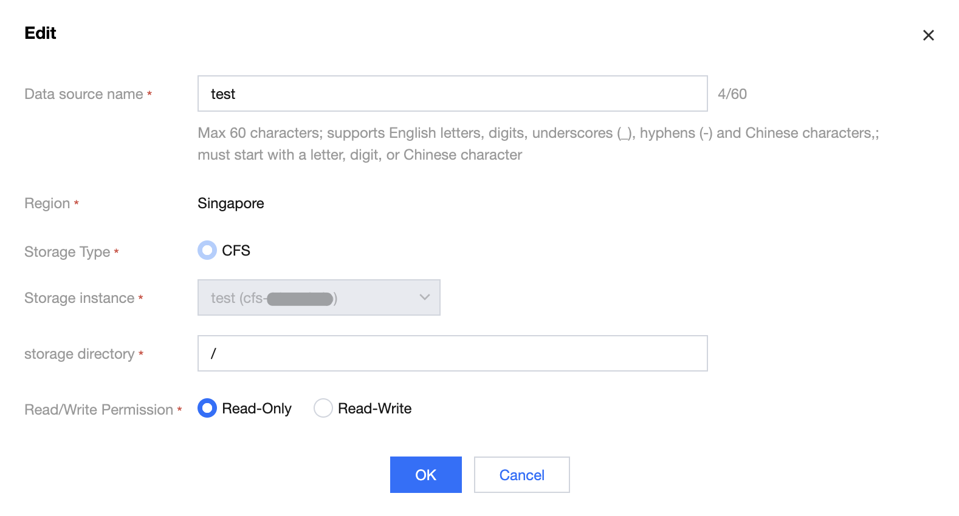Click the Region field label
Screen dimensions: 959x516
point(47,203)
